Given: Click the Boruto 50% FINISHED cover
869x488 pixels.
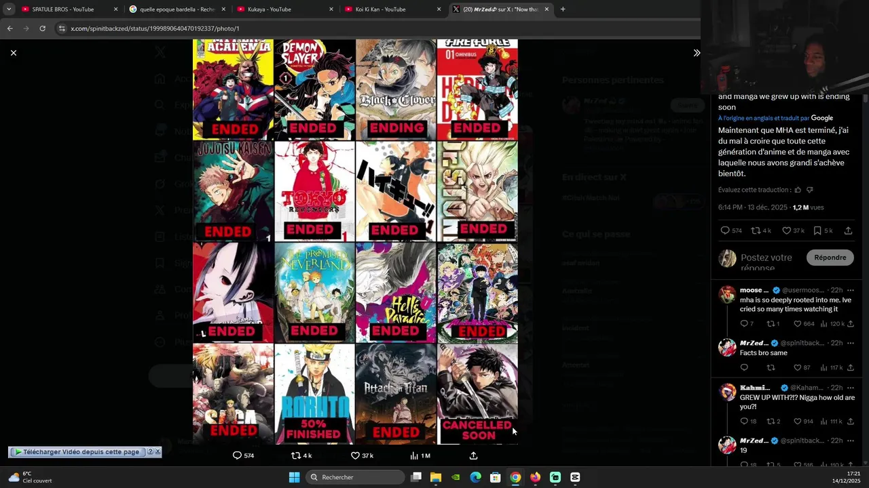Looking at the screenshot, I should point(314,394).
